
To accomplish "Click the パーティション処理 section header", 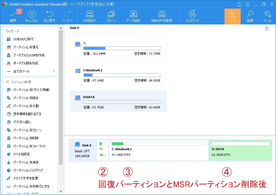I will [x=18, y=82].
